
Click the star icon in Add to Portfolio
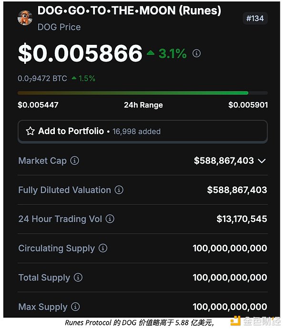click(30, 131)
